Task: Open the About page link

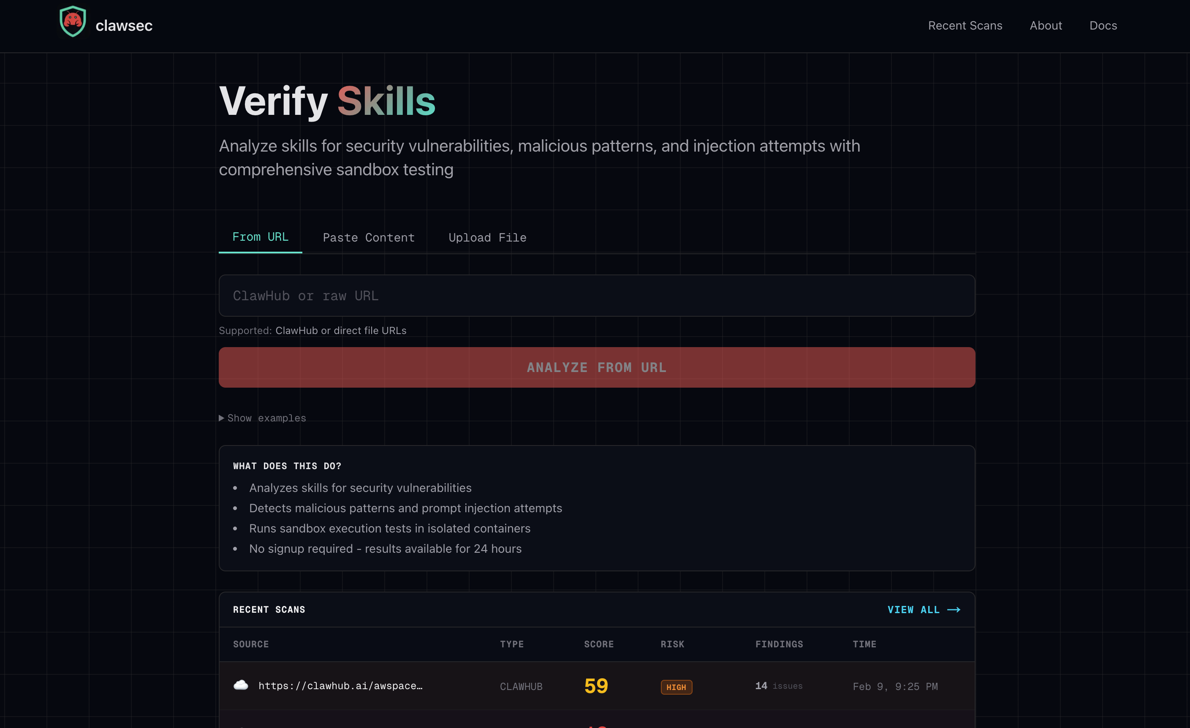Action: click(1045, 26)
